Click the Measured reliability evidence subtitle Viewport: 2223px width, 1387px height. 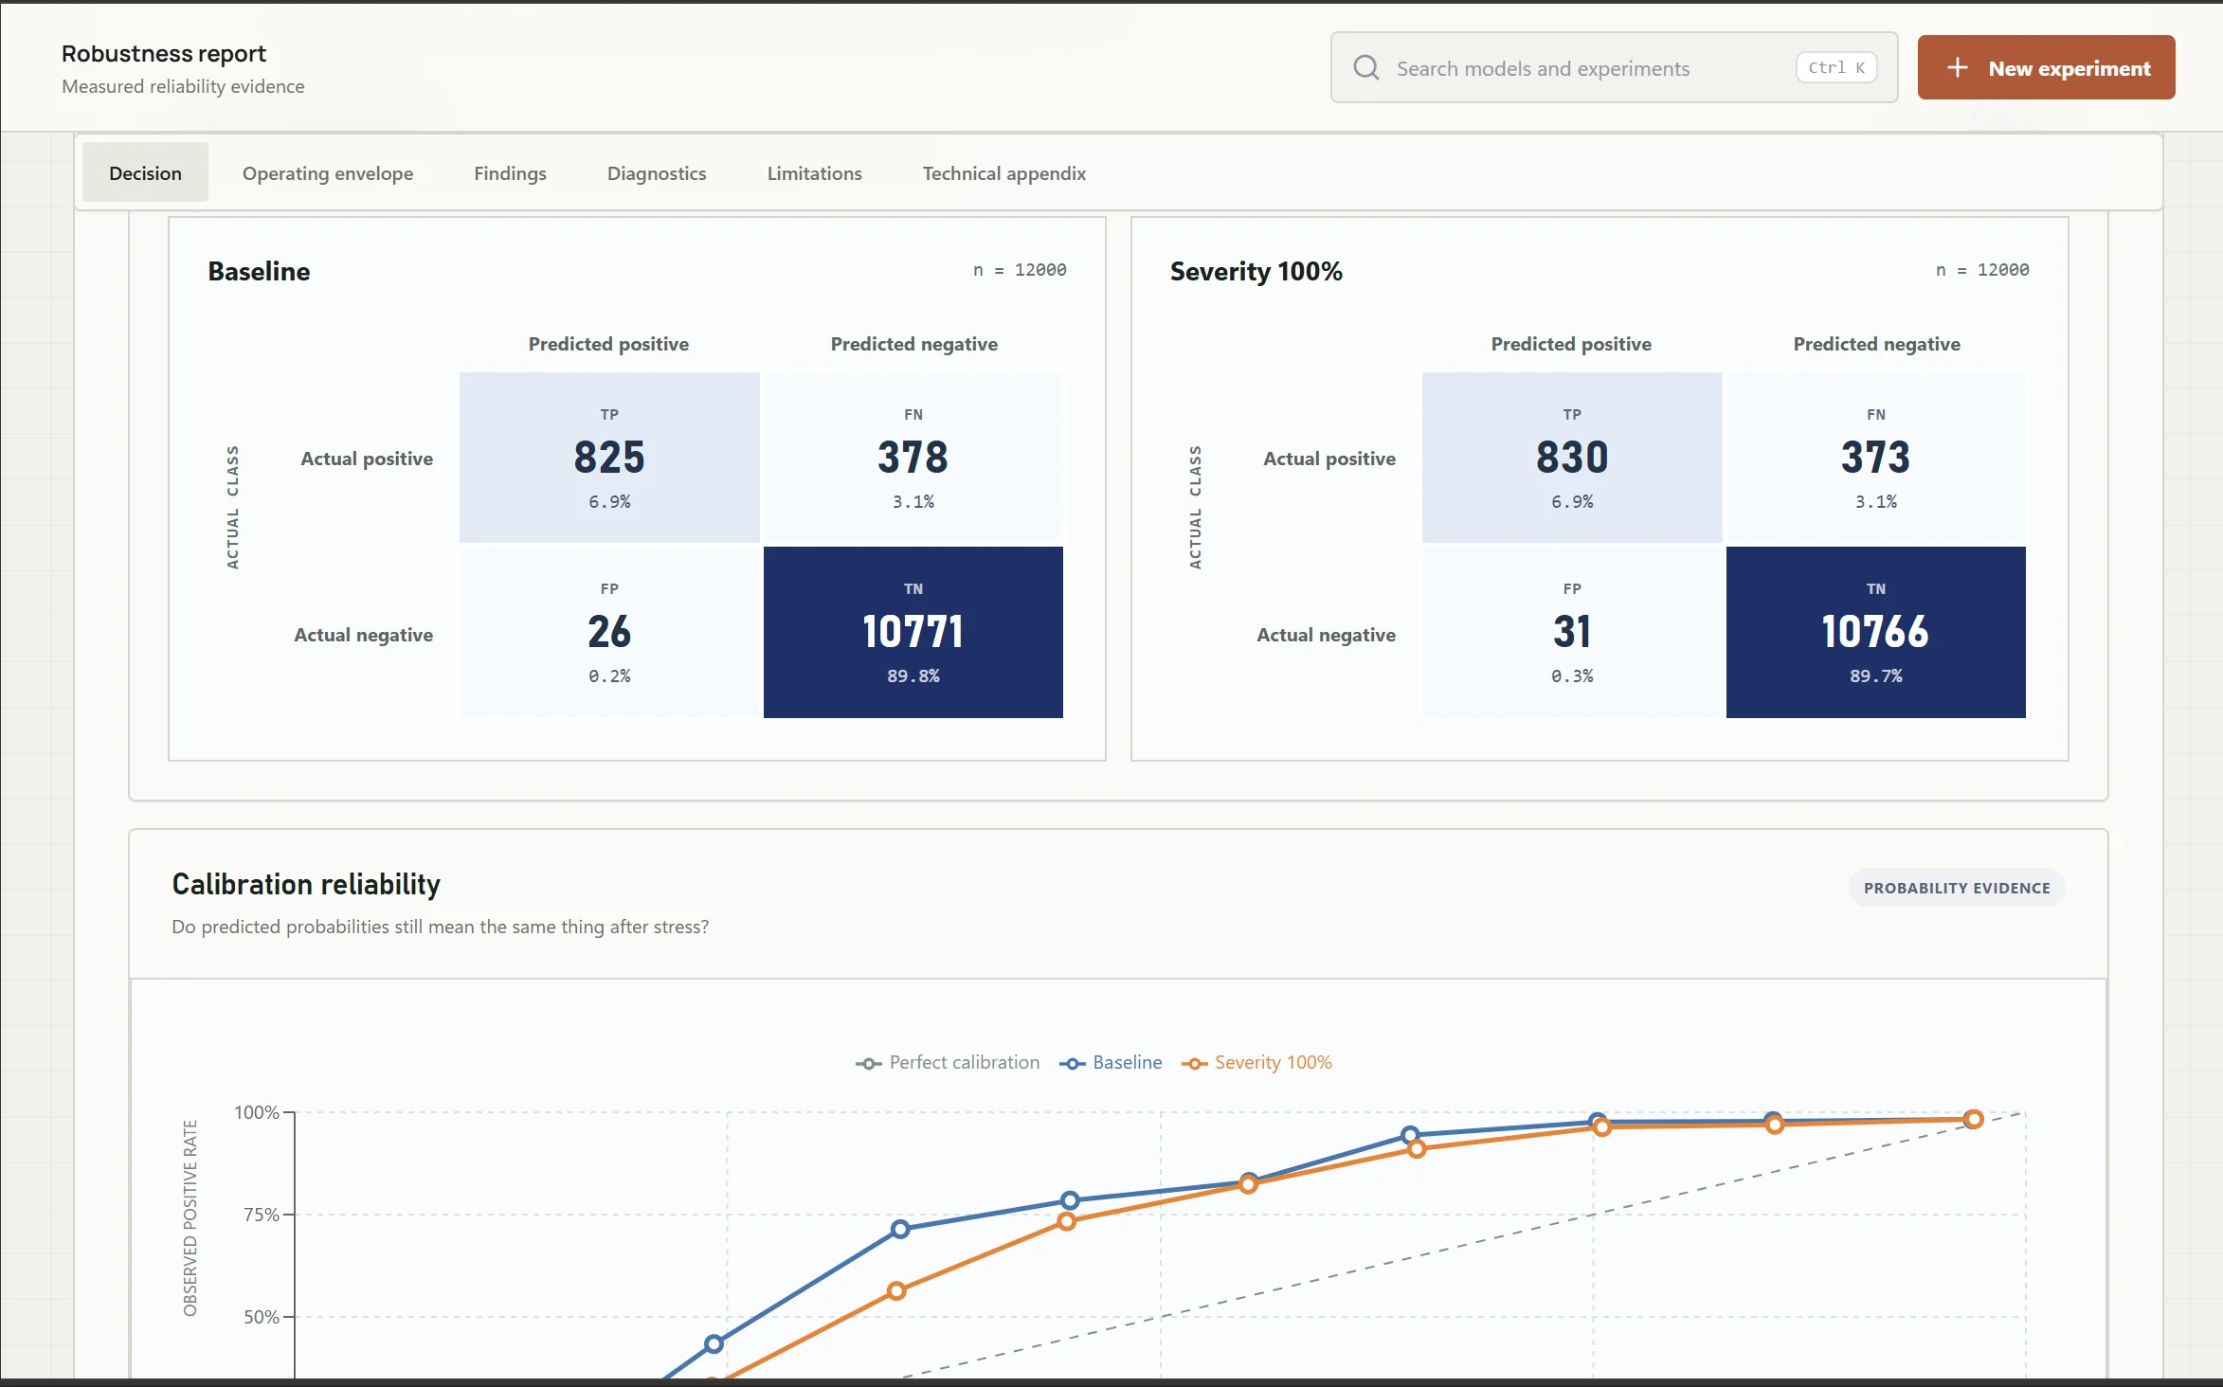[x=183, y=86]
